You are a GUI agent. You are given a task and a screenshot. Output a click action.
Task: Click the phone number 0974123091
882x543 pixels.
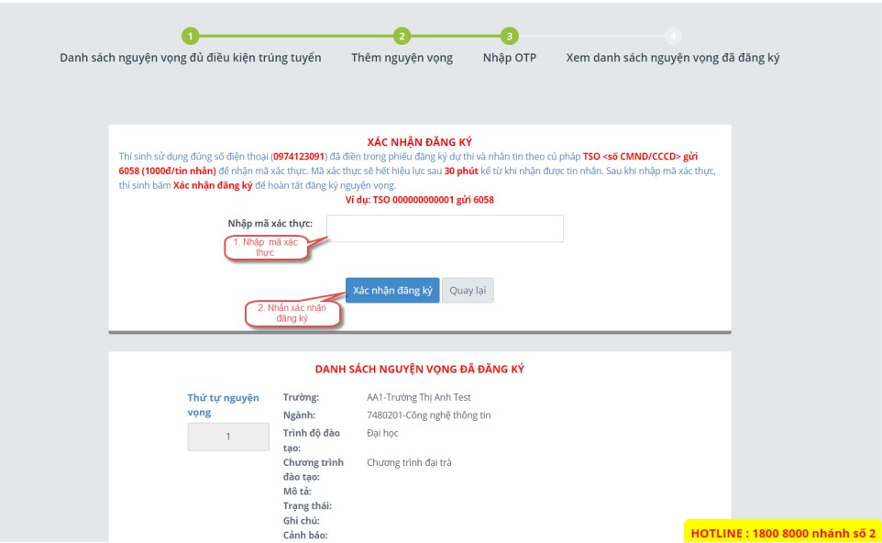coord(299,157)
